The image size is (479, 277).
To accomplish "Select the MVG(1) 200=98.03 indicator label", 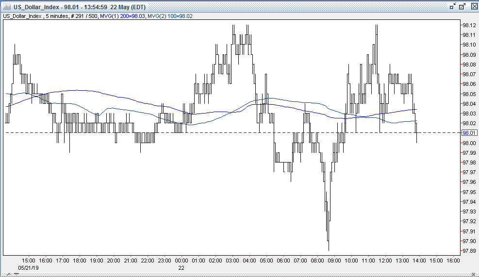I will click(122, 16).
